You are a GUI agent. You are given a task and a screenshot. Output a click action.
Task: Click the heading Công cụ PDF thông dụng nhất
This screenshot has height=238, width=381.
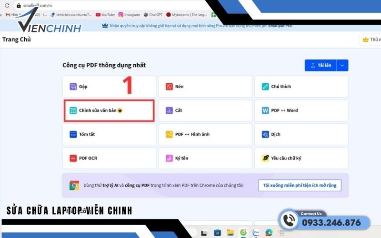coord(104,65)
